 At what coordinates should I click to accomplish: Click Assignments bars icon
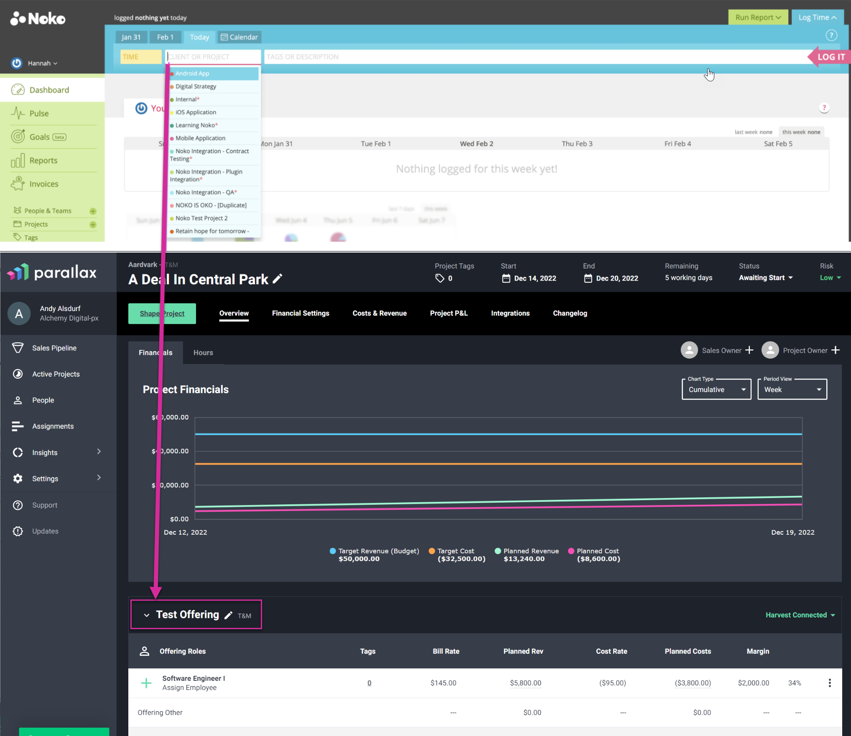pyautogui.click(x=18, y=426)
